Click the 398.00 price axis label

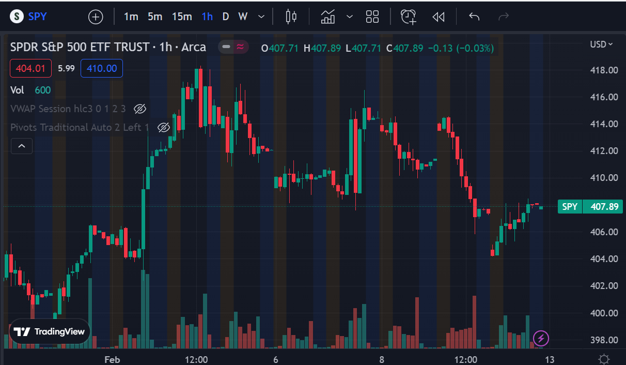point(604,340)
